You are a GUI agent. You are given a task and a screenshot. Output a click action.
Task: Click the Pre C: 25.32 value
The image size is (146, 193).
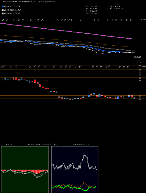coord(91,13)
